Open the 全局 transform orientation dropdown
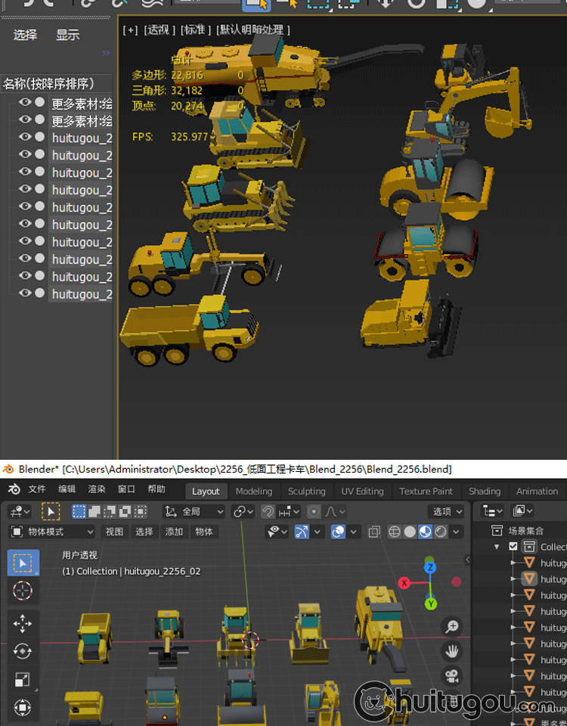 [194, 512]
